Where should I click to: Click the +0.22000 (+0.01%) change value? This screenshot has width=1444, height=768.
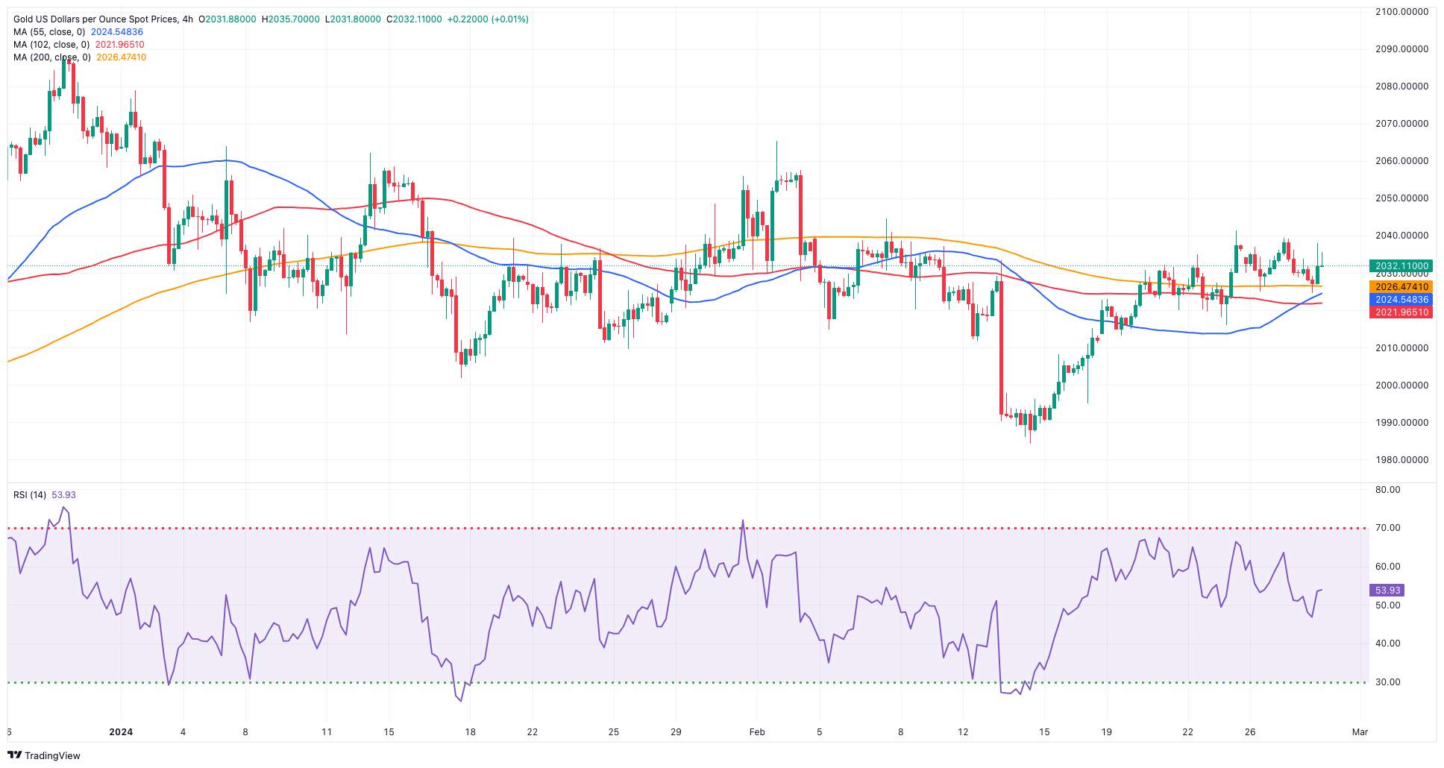tap(488, 19)
